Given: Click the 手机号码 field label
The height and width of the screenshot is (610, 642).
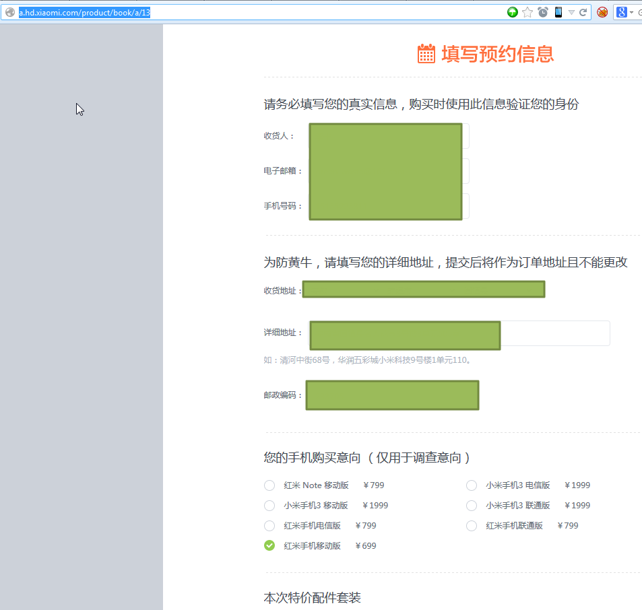Looking at the screenshot, I should click(282, 206).
